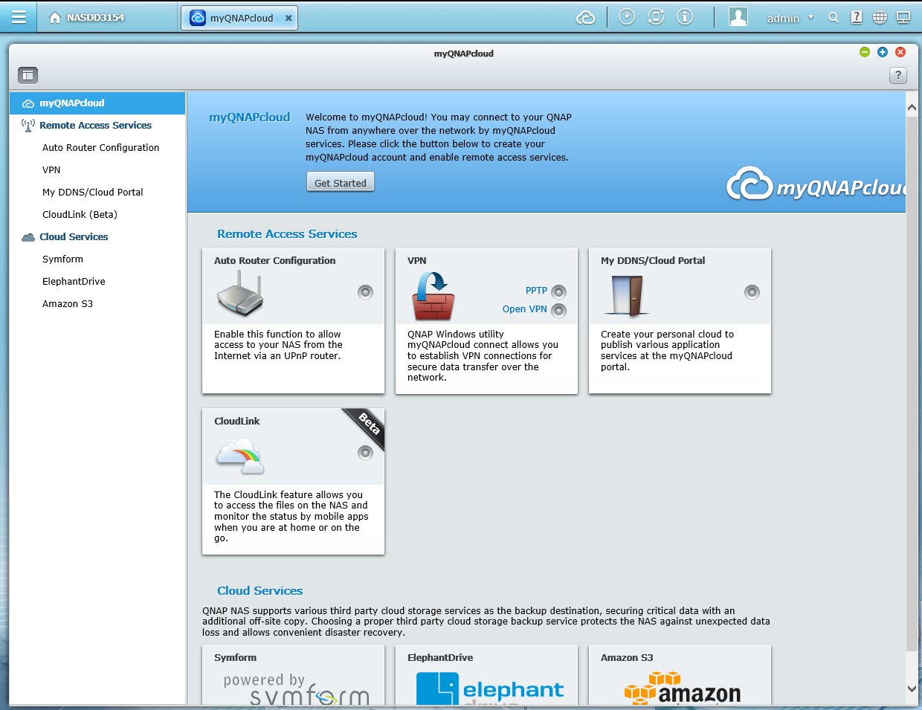This screenshot has width=922, height=710.
Task: Select myQNAPcloud in the sidebar
Action: click(x=97, y=103)
